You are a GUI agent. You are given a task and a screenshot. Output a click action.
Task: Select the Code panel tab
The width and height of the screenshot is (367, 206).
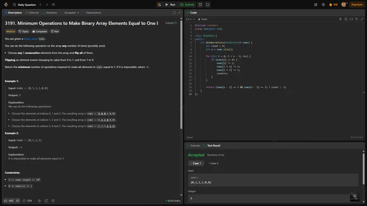click(x=192, y=12)
